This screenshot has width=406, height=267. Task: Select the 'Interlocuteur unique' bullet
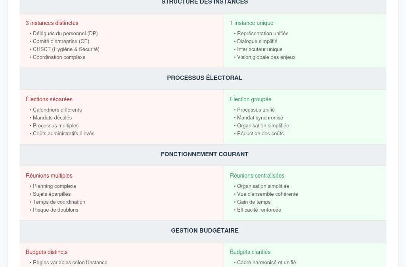pos(260,49)
